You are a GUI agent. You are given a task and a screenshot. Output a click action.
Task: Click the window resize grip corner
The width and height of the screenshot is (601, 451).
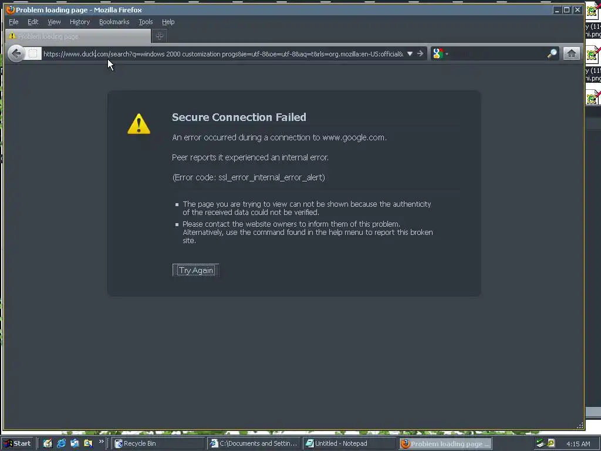click(x=580, y=425)
